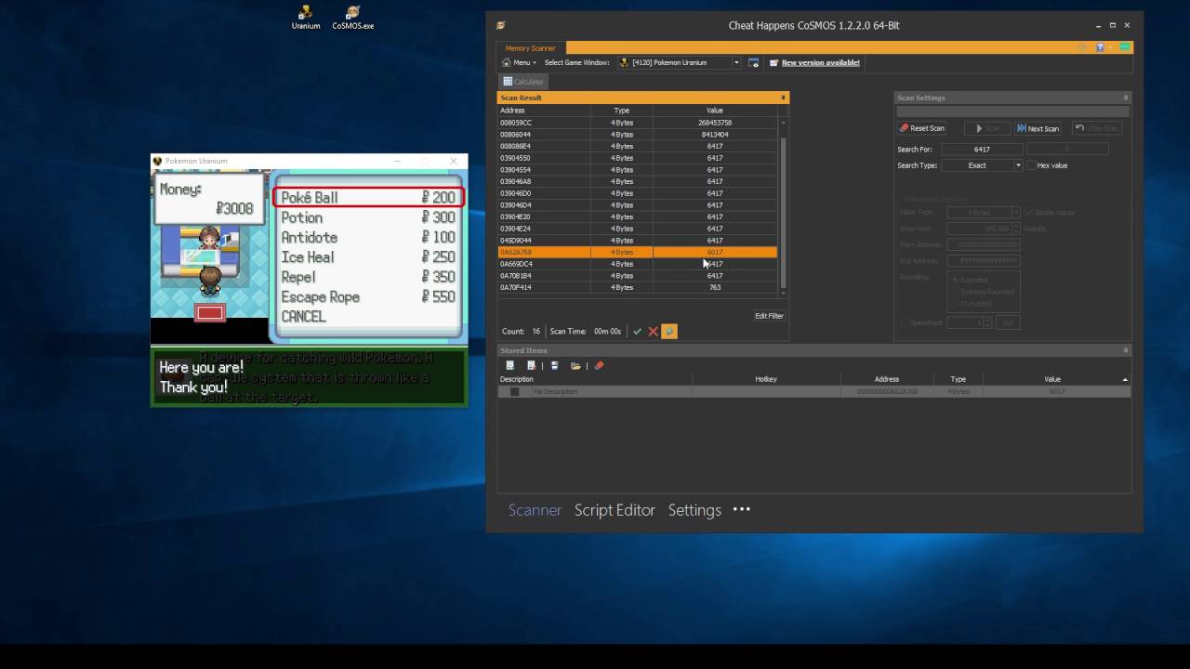Open the Script Editor section

point(615,510)
